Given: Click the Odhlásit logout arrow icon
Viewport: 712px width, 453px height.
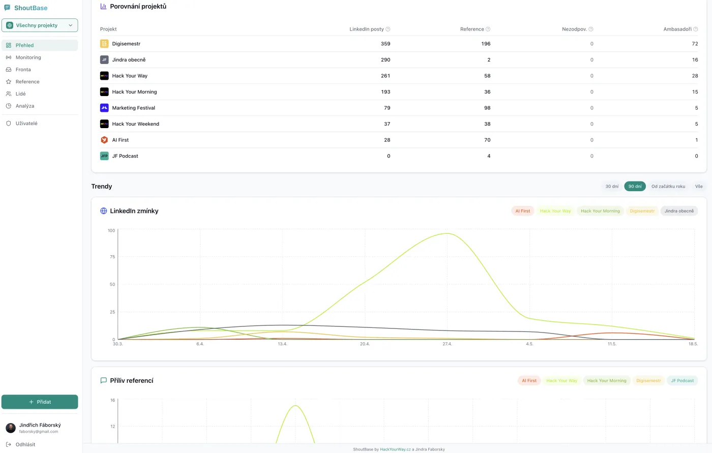Looking at the screenshot, I should (x=9, y=444).
